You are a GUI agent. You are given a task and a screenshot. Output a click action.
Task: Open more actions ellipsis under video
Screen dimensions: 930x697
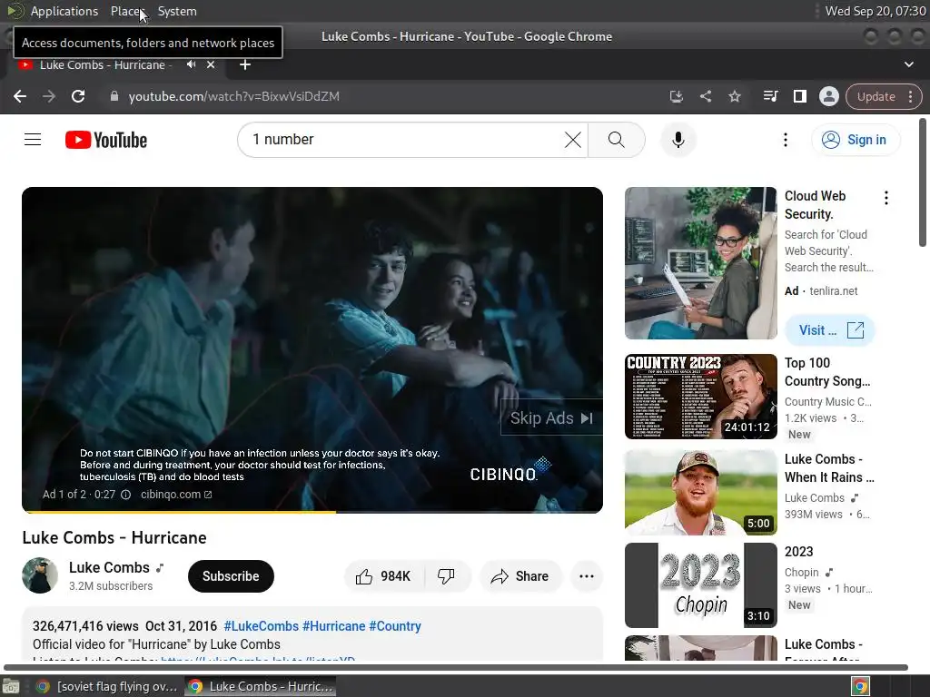[587, 576]
